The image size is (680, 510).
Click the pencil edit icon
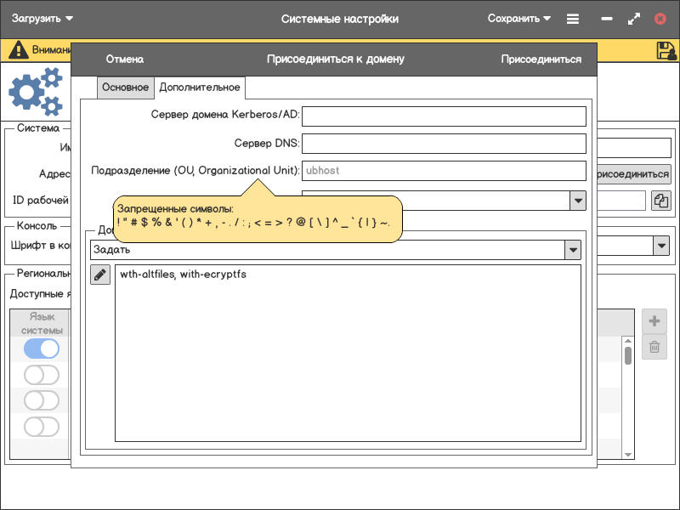click(x=100, y=275)
